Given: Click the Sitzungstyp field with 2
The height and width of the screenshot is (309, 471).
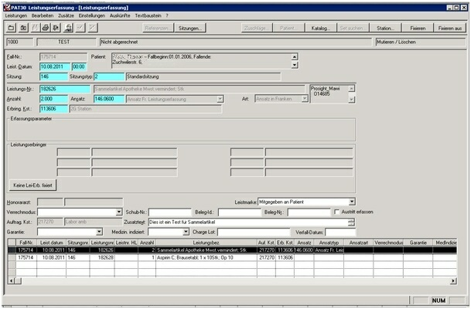Looking at the screenshot, I should (109, 76).
